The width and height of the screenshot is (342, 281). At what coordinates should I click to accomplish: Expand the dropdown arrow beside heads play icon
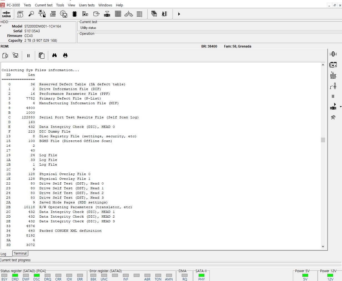tap(340, 107)
